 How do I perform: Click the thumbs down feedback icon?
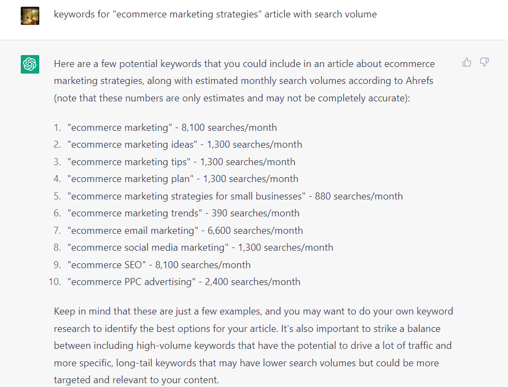484,62
